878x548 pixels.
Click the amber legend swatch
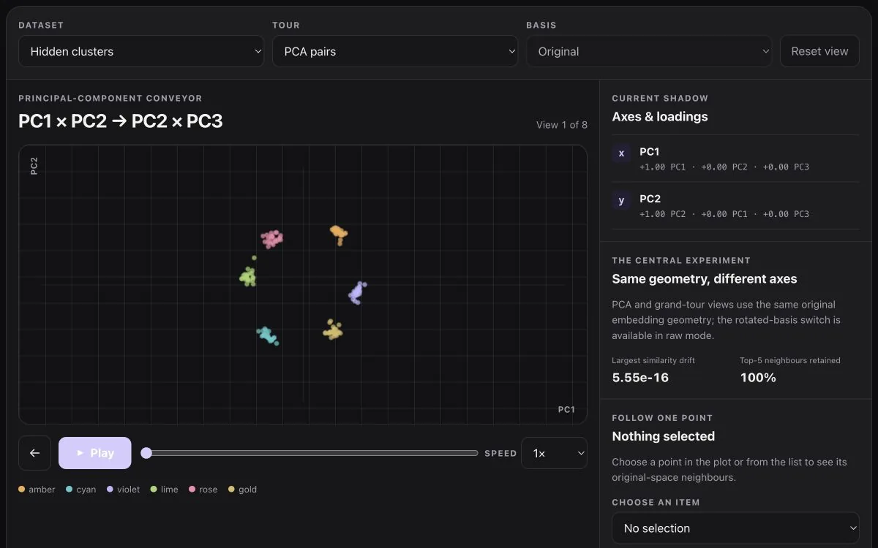coord(22,490)
